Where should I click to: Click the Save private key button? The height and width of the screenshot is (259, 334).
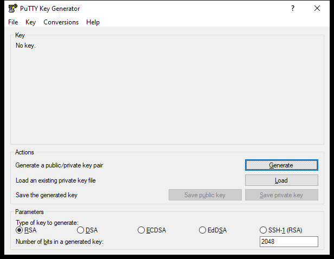[x=281, y=195]
